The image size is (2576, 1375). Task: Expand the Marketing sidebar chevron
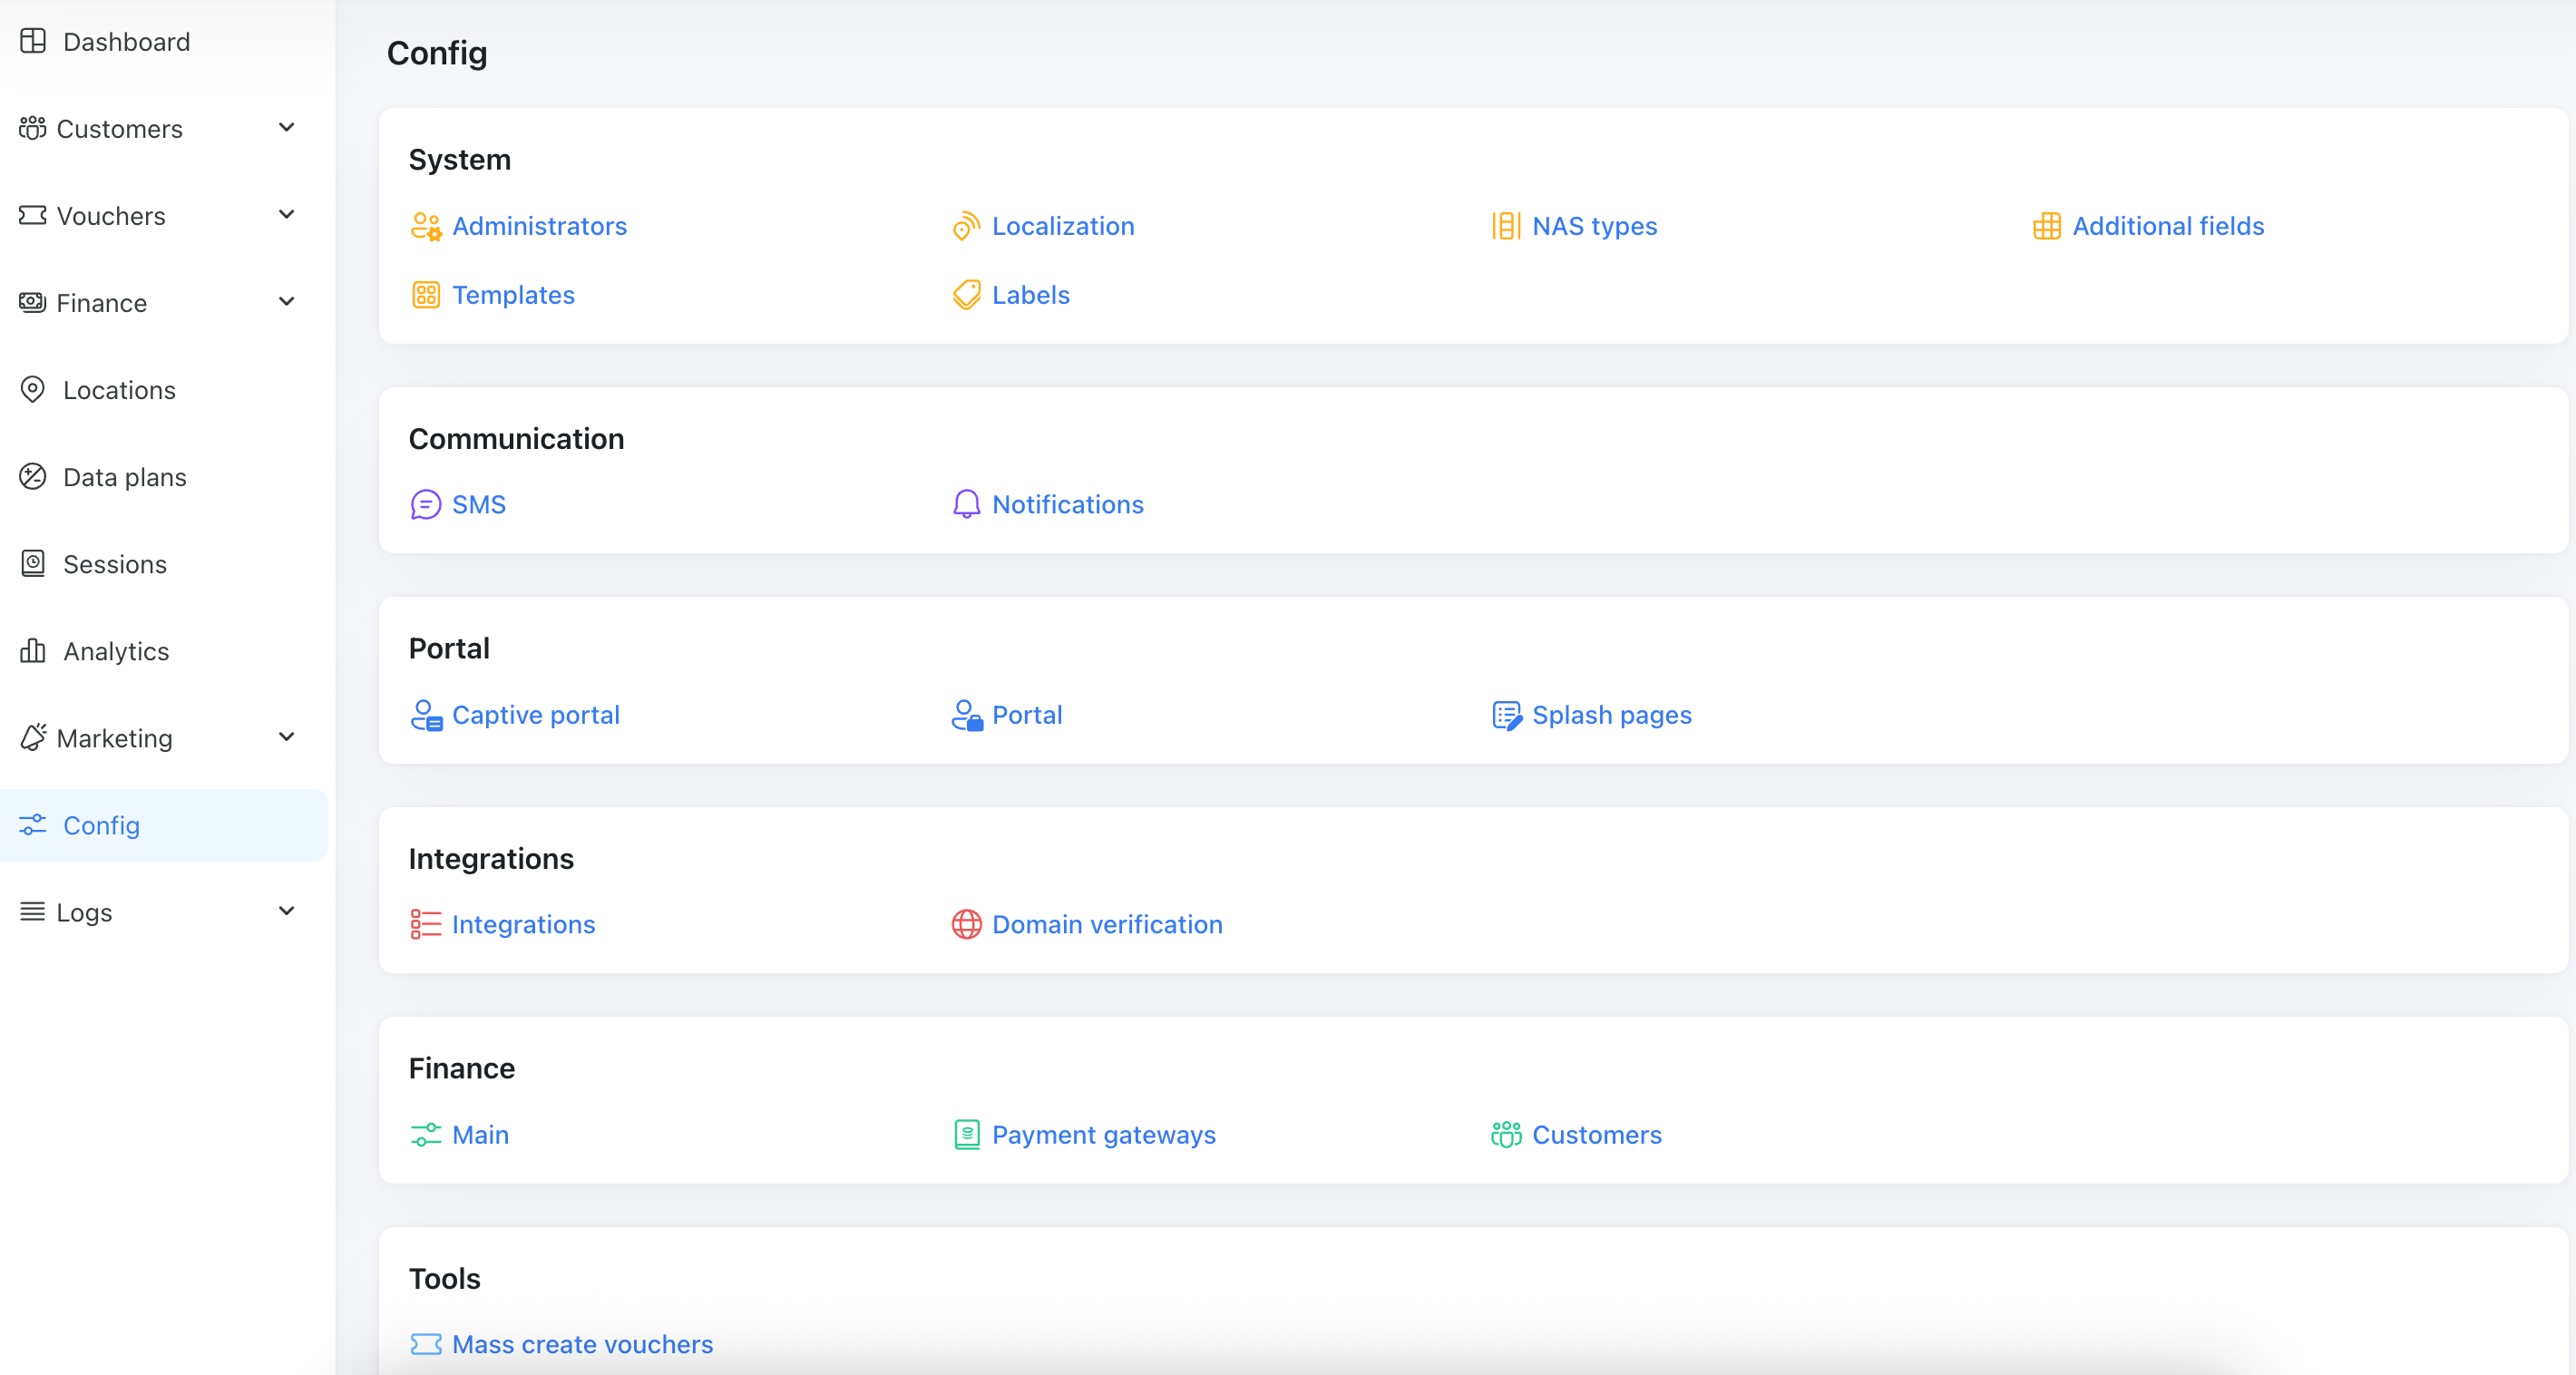[287, 738]
